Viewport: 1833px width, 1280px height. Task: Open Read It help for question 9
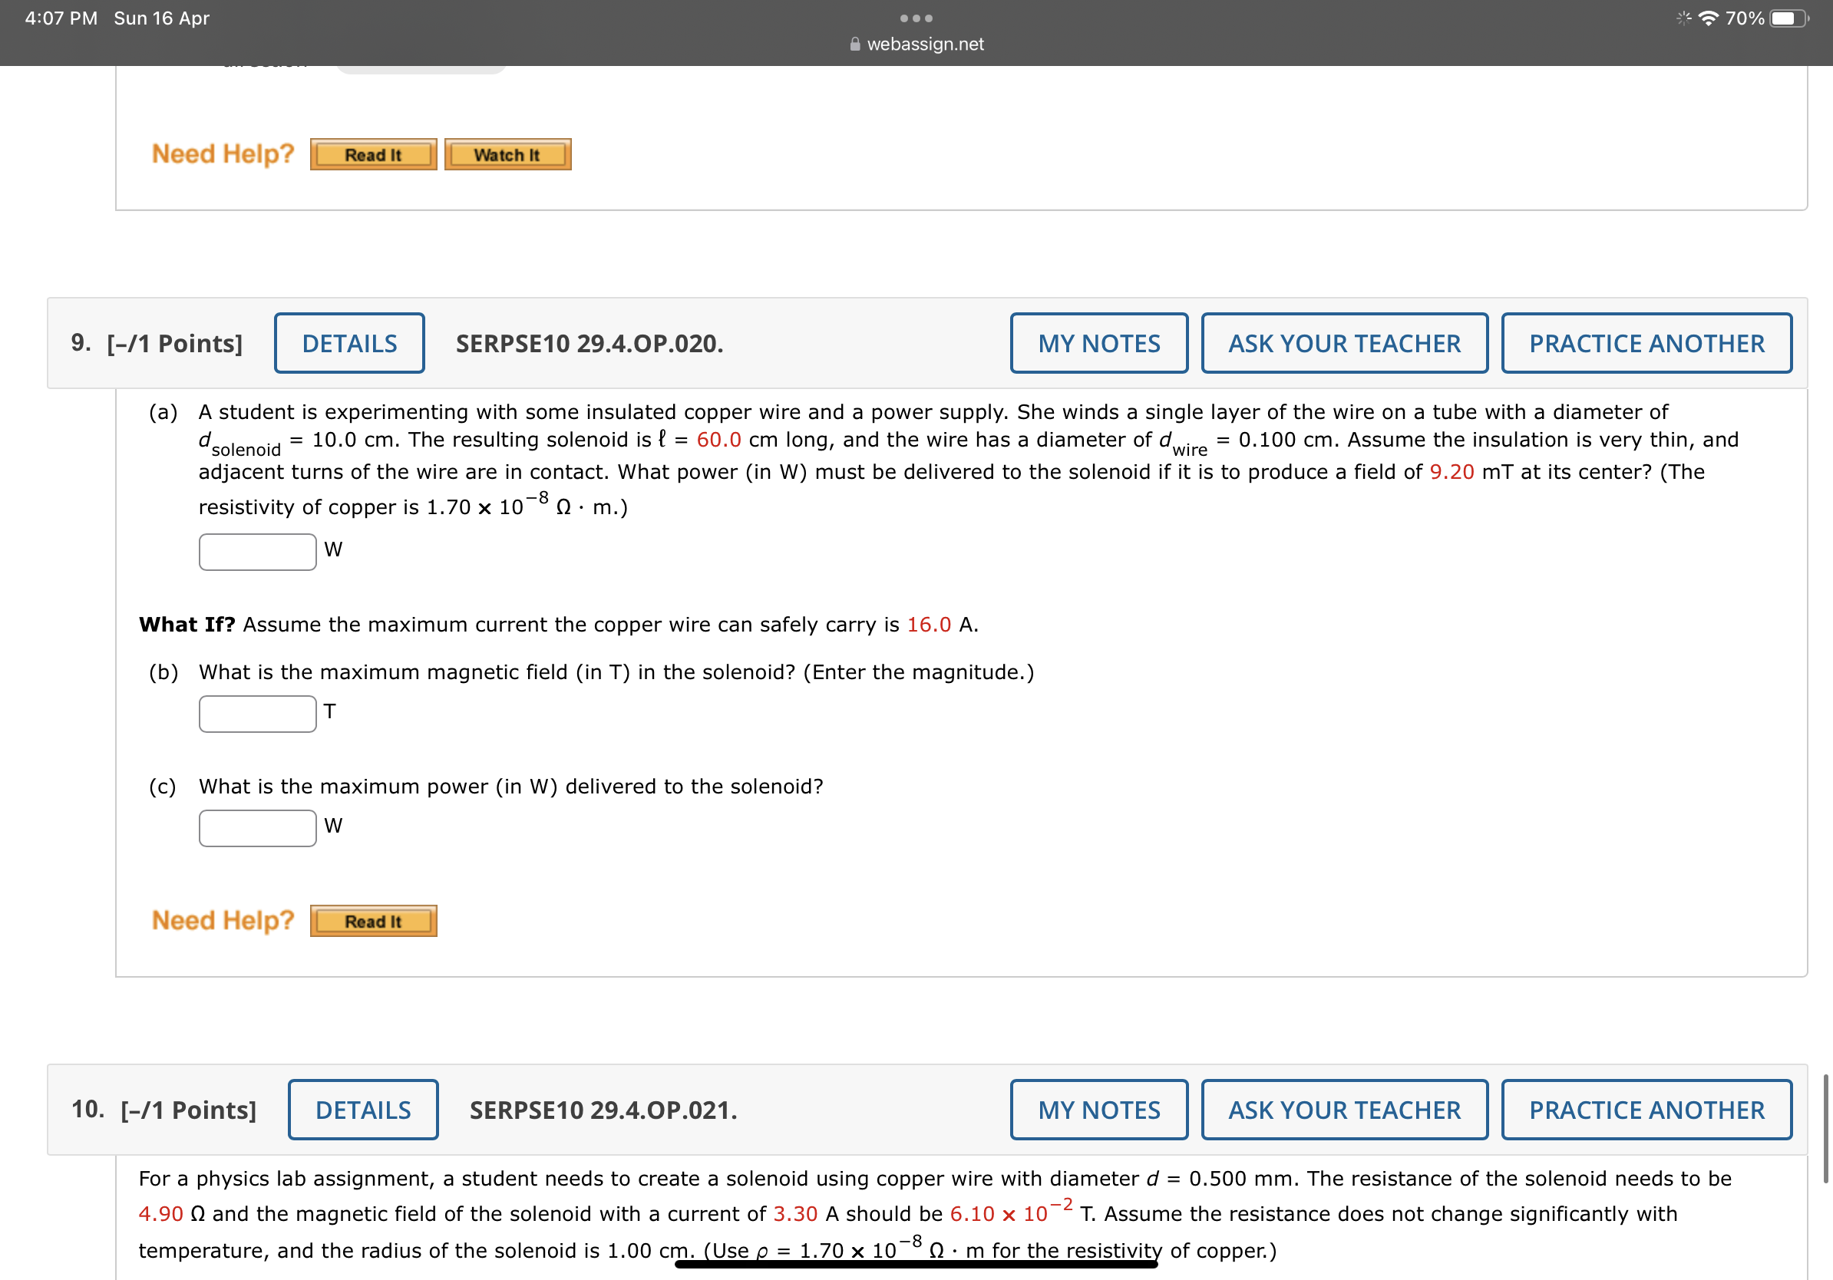(373, 921)
